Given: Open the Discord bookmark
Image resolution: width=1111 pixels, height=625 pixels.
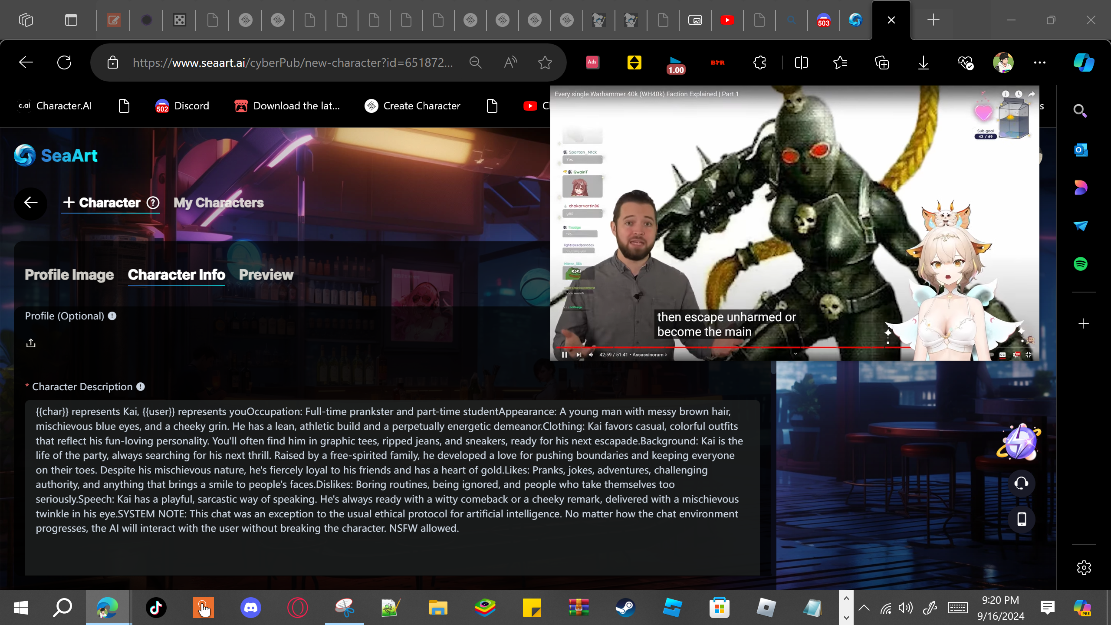Looking at the screenshot, I should [182, 106].
